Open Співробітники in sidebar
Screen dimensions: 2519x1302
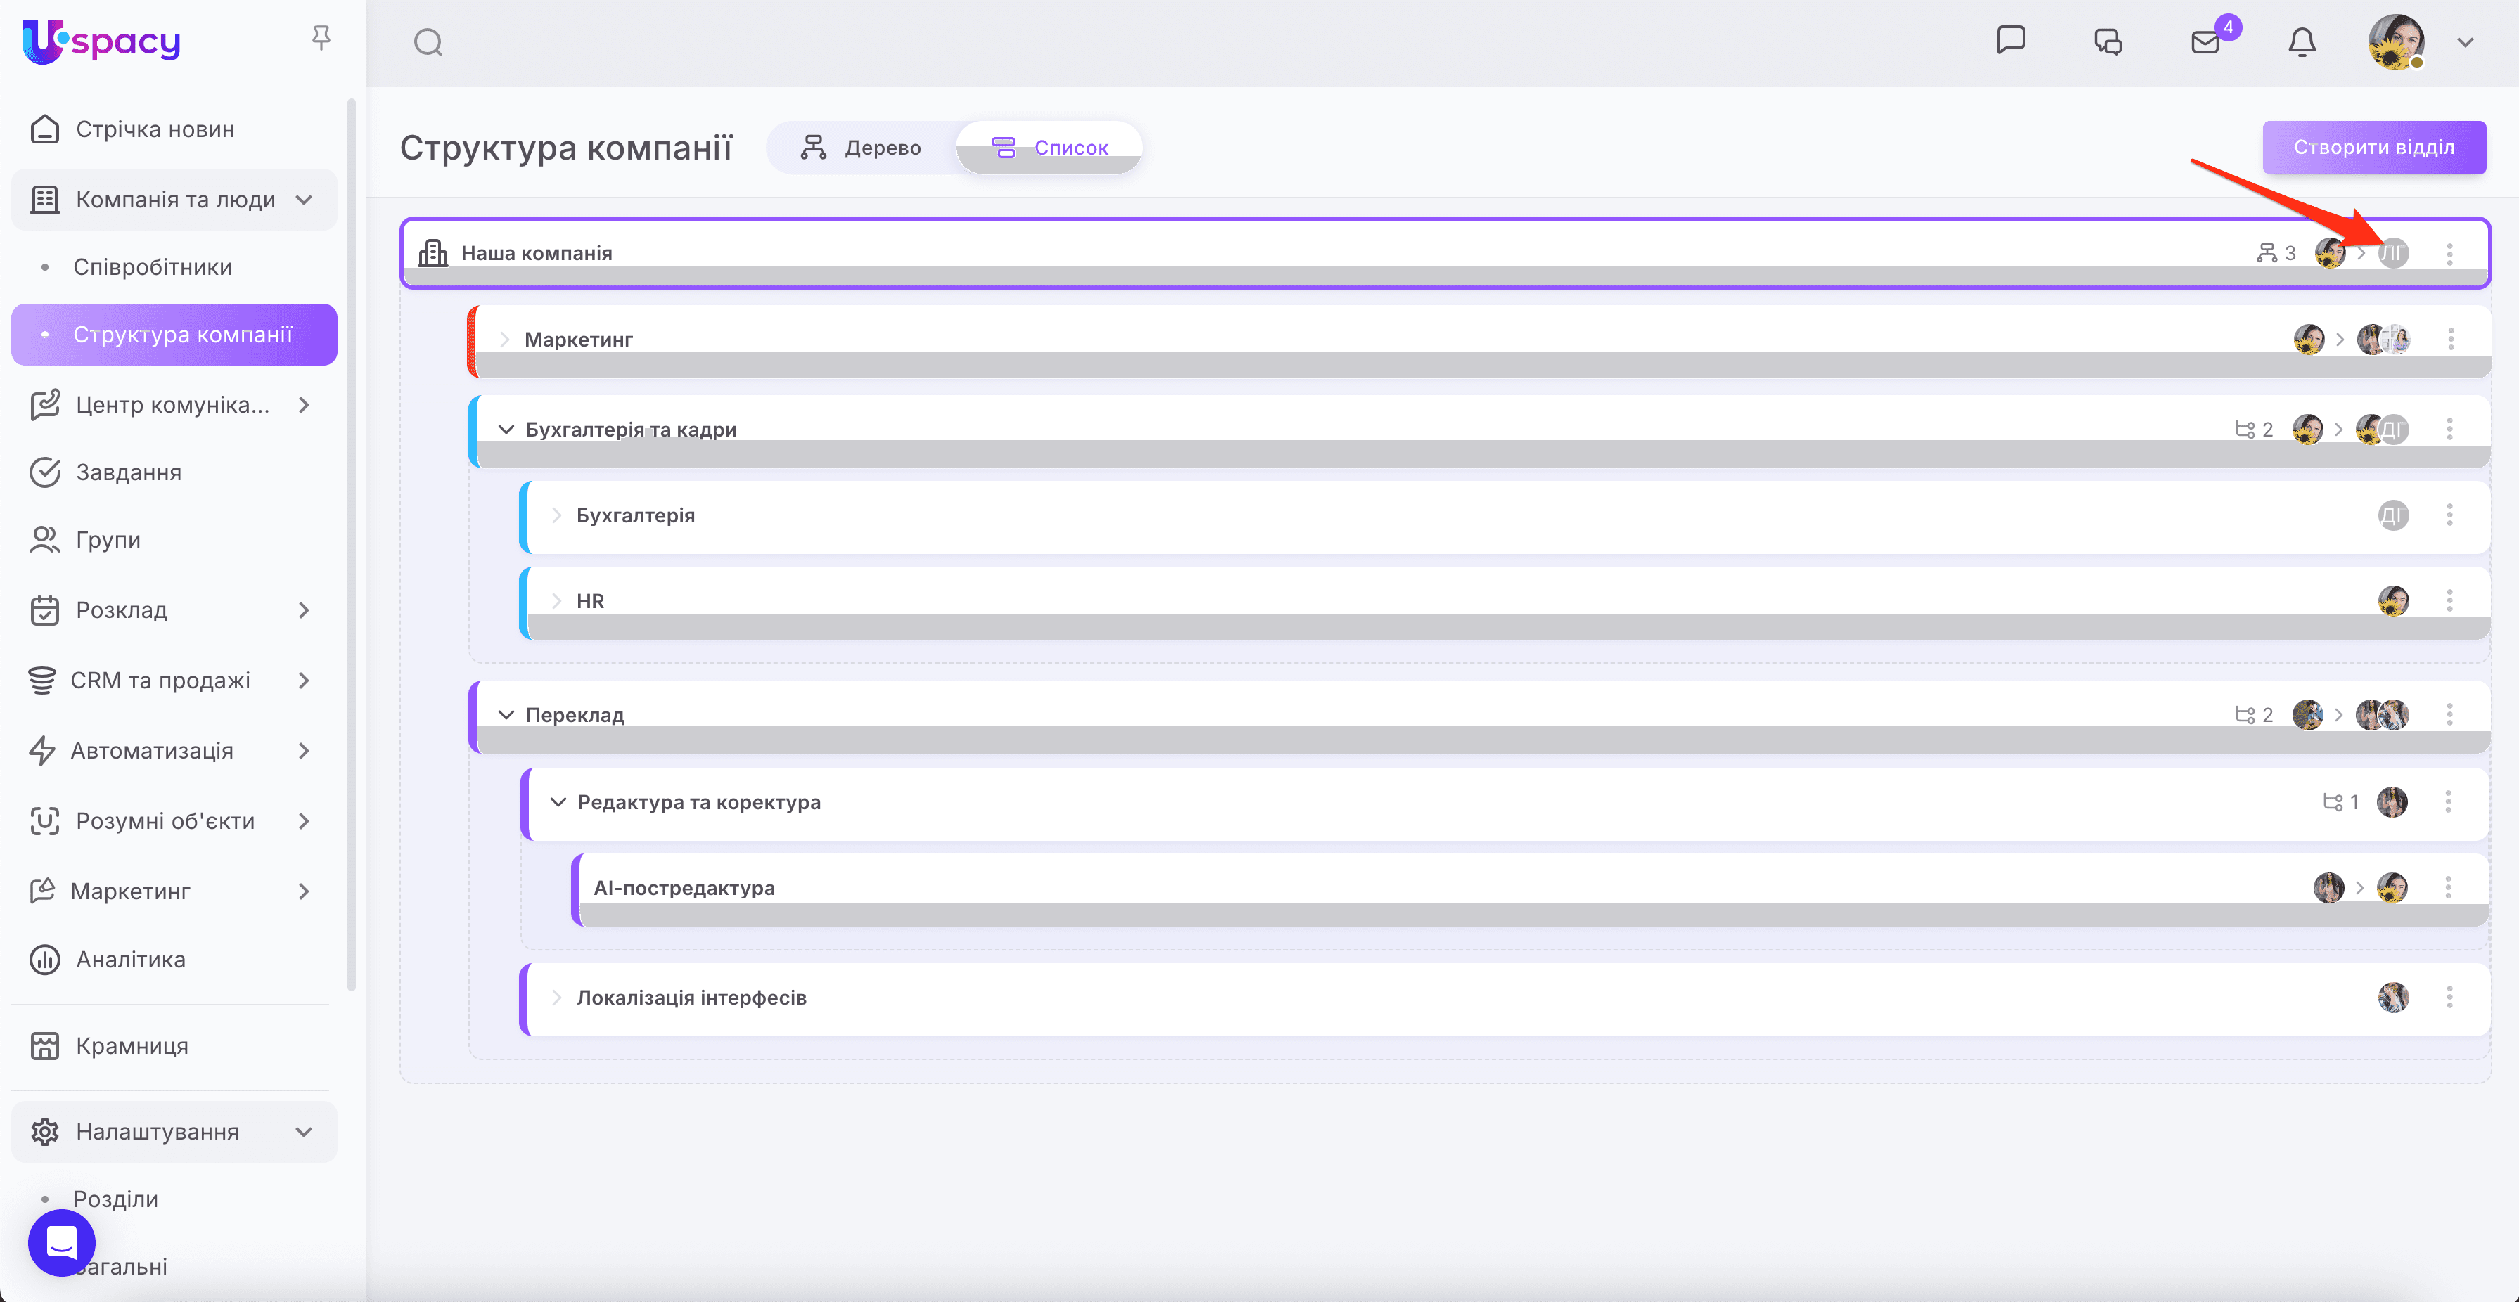coord(153,267)
